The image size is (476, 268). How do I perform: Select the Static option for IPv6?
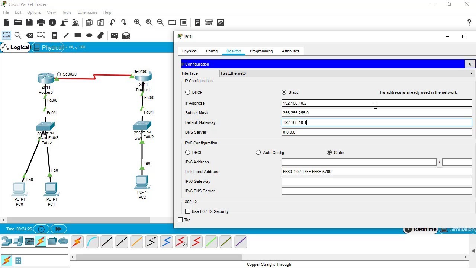coord(329,153)
